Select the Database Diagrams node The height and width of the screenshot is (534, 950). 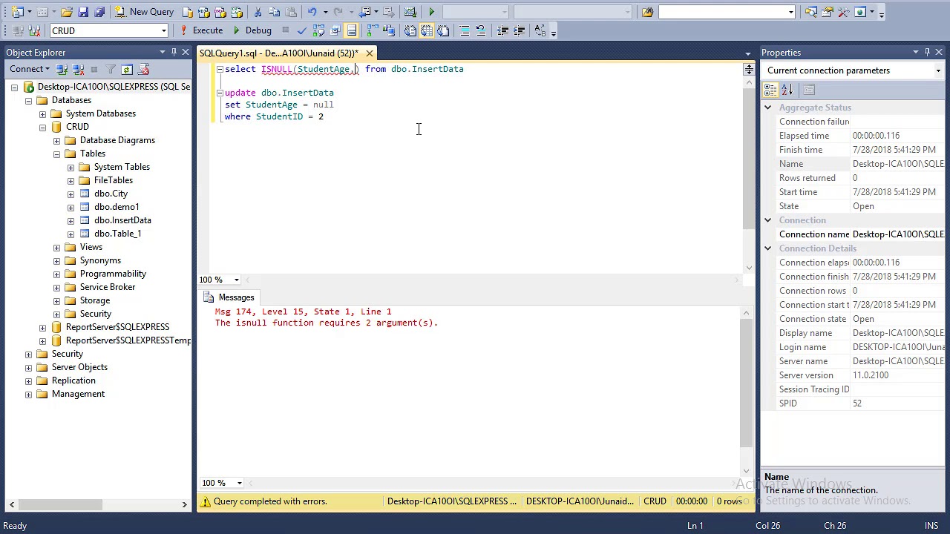[x=117, y=140]
